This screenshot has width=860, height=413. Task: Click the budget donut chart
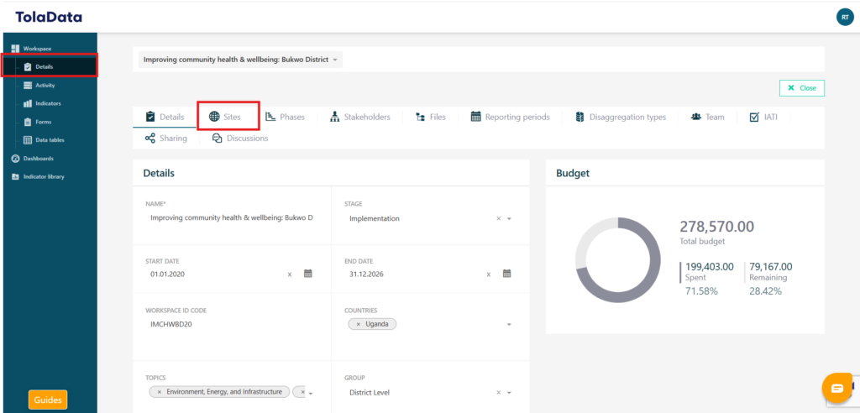point(617,259)
